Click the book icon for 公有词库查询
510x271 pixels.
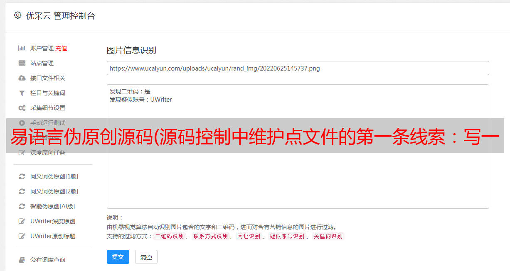click(22, 260)
